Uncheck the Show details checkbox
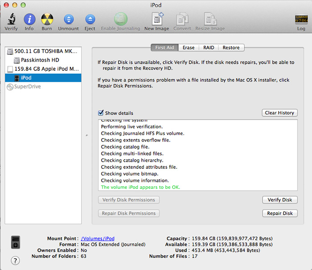This screenshot has height=270, width=312. pos(101,113)
